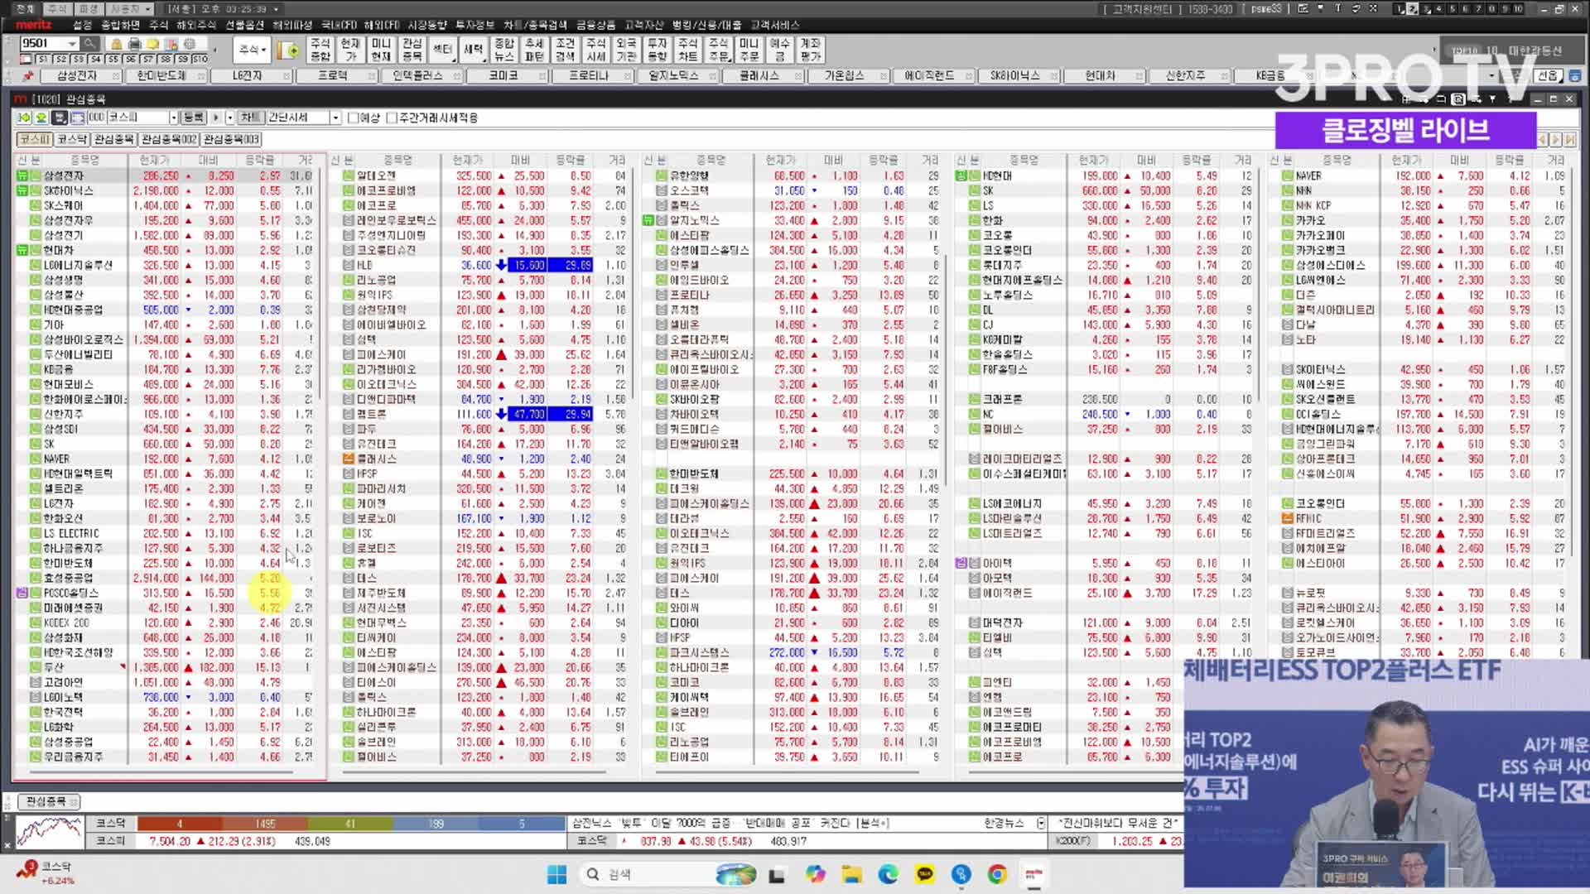1590x894 pixels.
Task: Open Google Chrome from taskbar
Action: point(997,874)
